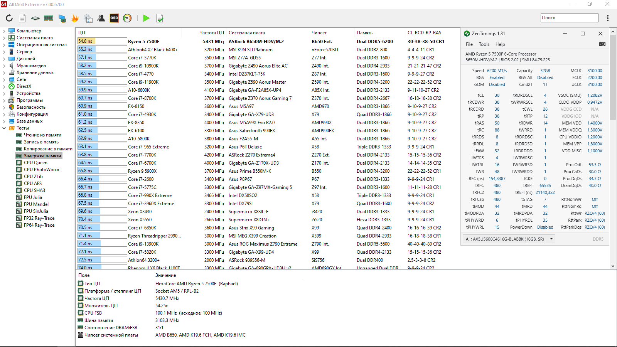
Task: Sort by the Частота ЦП column header
Action: pos(204,33)
